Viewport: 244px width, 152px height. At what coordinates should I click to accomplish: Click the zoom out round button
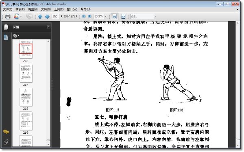84,16
